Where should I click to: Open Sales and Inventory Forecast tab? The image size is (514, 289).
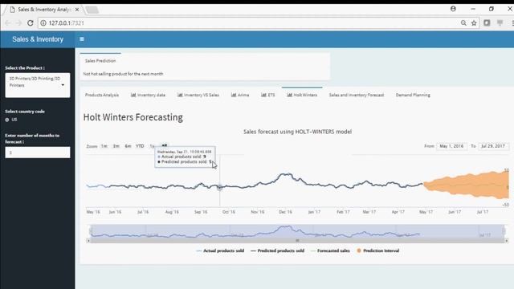357,95
